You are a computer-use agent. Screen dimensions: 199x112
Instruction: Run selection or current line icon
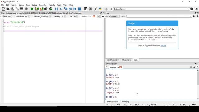pyautogui.click(x=46, y=9)
